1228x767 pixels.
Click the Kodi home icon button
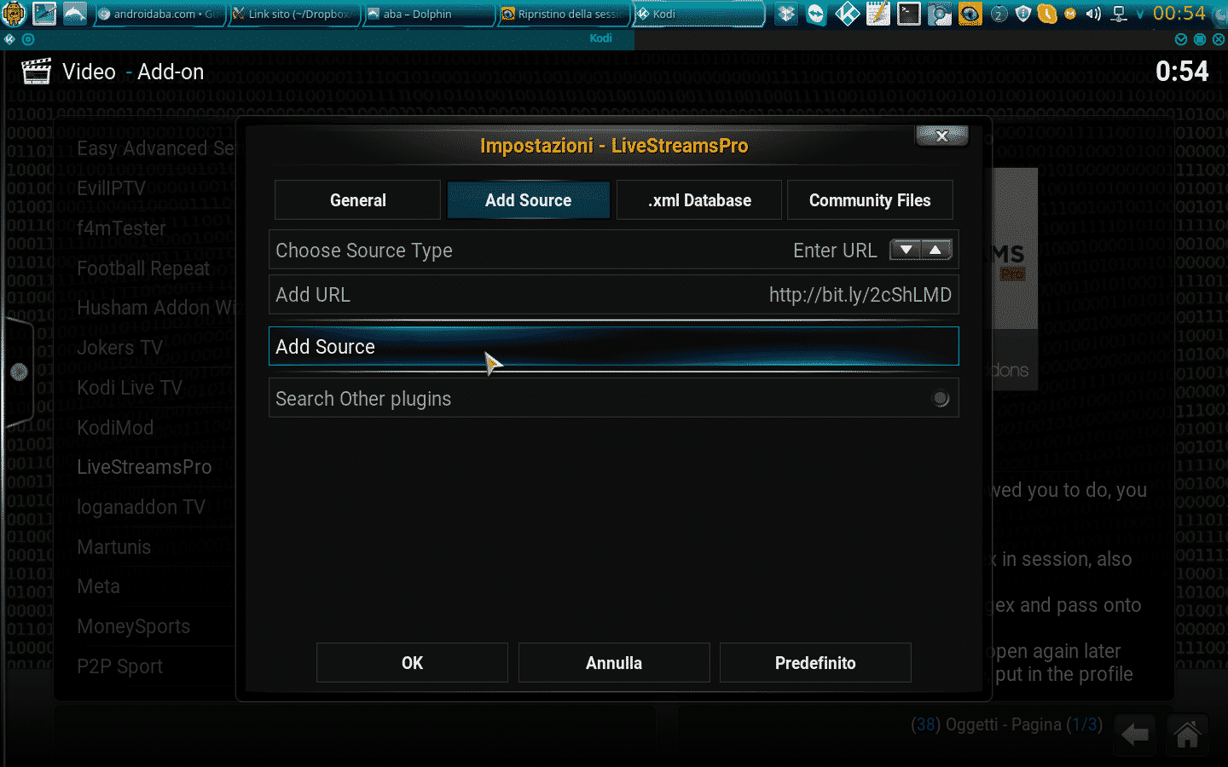coord(1187,734)
